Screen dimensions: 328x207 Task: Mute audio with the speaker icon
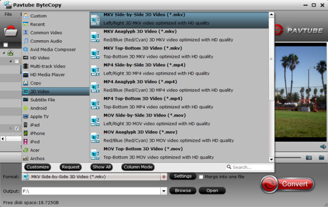(323, 147)
